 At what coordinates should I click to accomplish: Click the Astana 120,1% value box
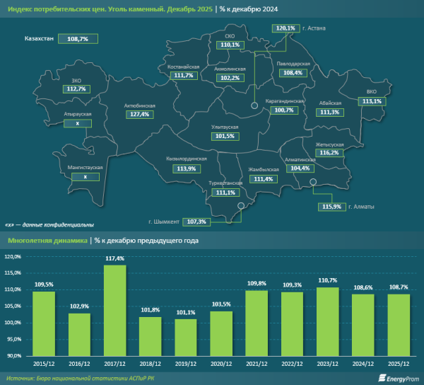[285, 28]
